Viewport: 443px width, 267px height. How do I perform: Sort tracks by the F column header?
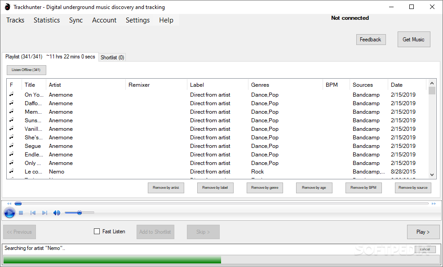point(14,85)
